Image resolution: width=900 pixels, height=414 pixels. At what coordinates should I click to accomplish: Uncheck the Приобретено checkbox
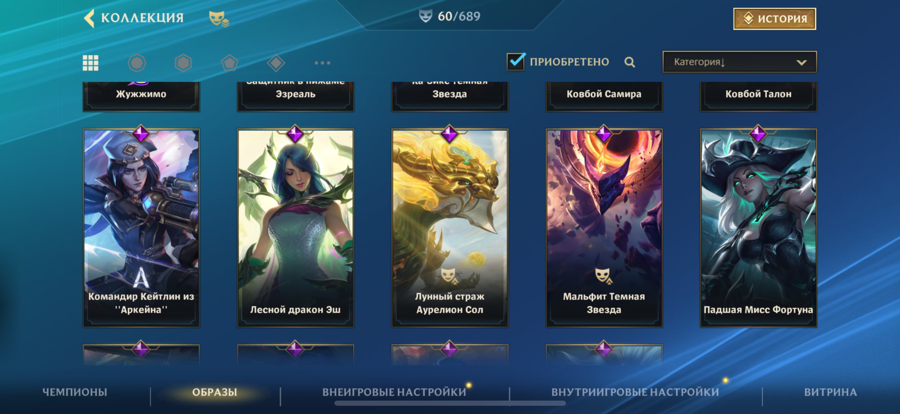[x=516, y=62]
